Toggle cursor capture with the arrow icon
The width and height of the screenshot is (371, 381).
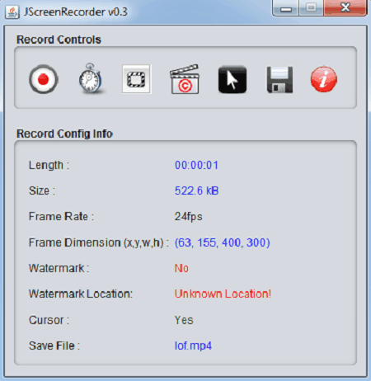[x=232, y=79]
